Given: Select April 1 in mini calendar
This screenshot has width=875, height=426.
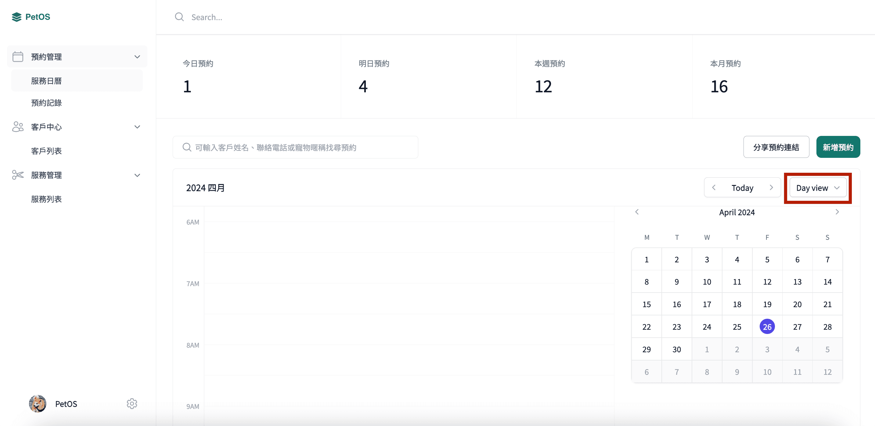Looking at the screenshot, I should pos(646,259).
